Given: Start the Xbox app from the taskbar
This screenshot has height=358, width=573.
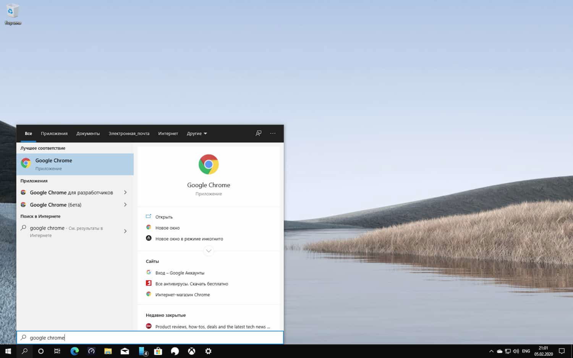Looking at the screenshot, I should [191, 351].
